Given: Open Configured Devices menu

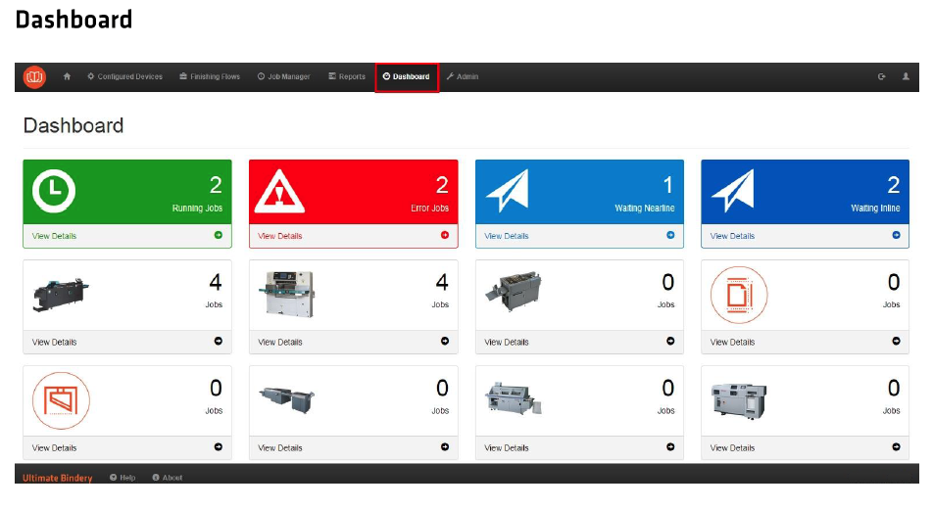Looking at the screenshot, I should coord(125,76).
